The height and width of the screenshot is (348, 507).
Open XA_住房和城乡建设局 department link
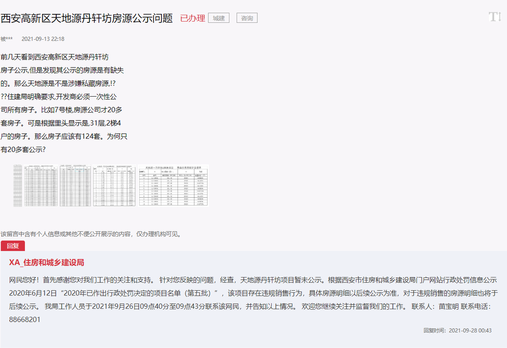click(x=46, y=262)
